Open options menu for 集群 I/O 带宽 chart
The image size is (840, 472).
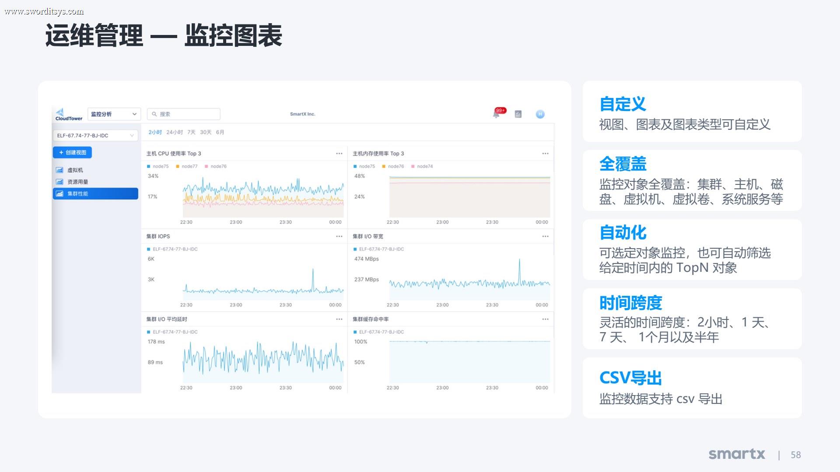(545, 236)
